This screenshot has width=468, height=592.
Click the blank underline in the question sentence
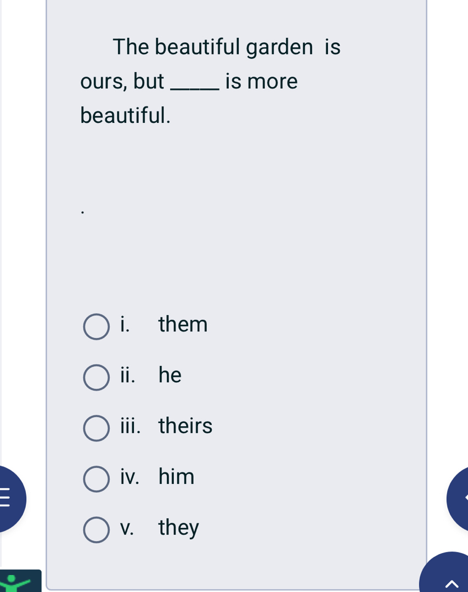[196, 87]
